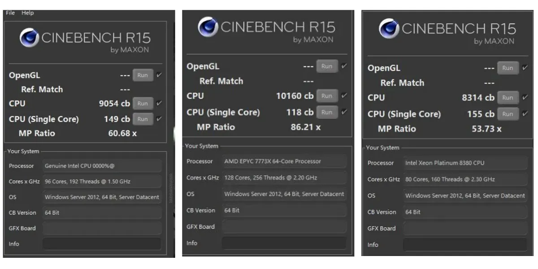
Task: Click CB Version field in left window
Action: coord(102,213)
